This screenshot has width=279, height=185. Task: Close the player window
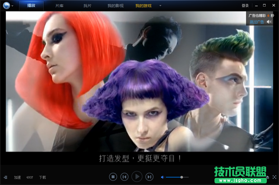tap(274, 5)
